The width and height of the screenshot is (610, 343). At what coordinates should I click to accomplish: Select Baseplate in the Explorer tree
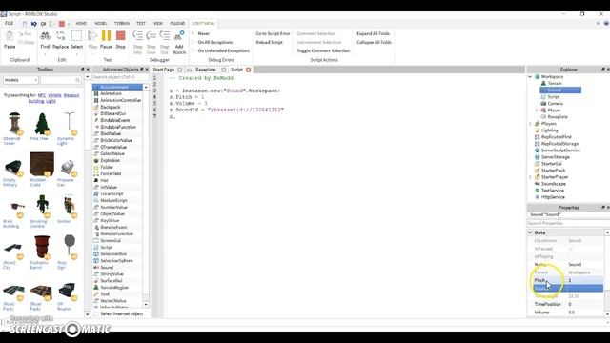click(x=558, y=116)
